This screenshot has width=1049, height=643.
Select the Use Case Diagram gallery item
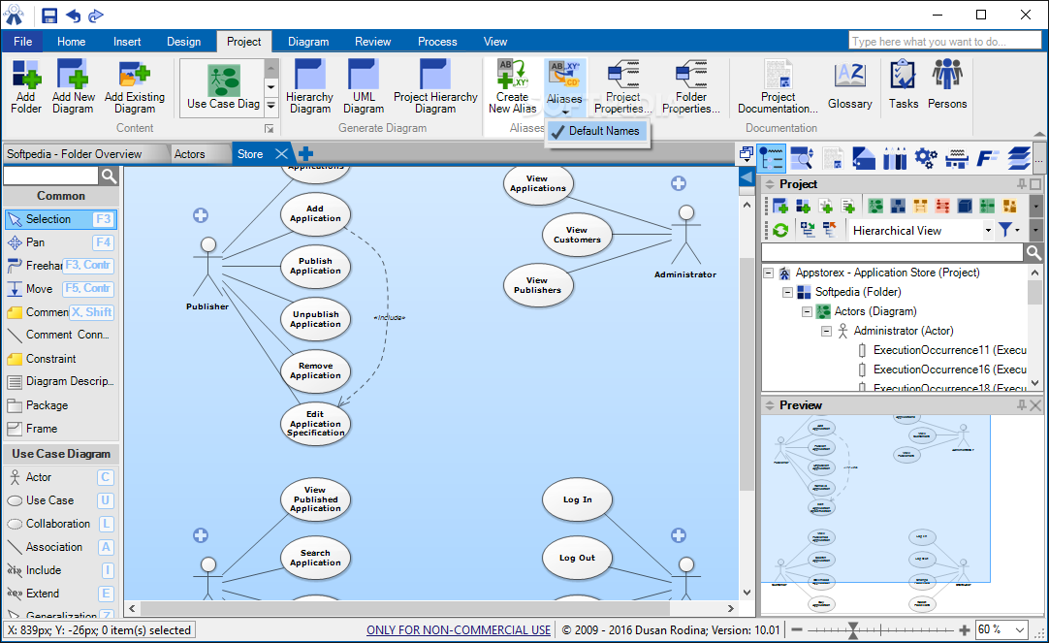coord(223,87)
